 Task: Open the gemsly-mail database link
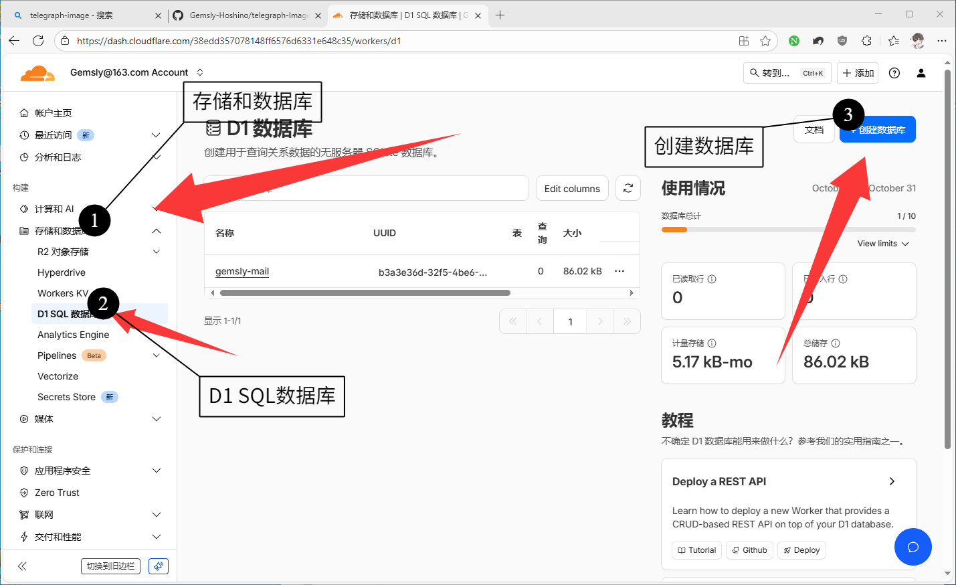[242, 271]
